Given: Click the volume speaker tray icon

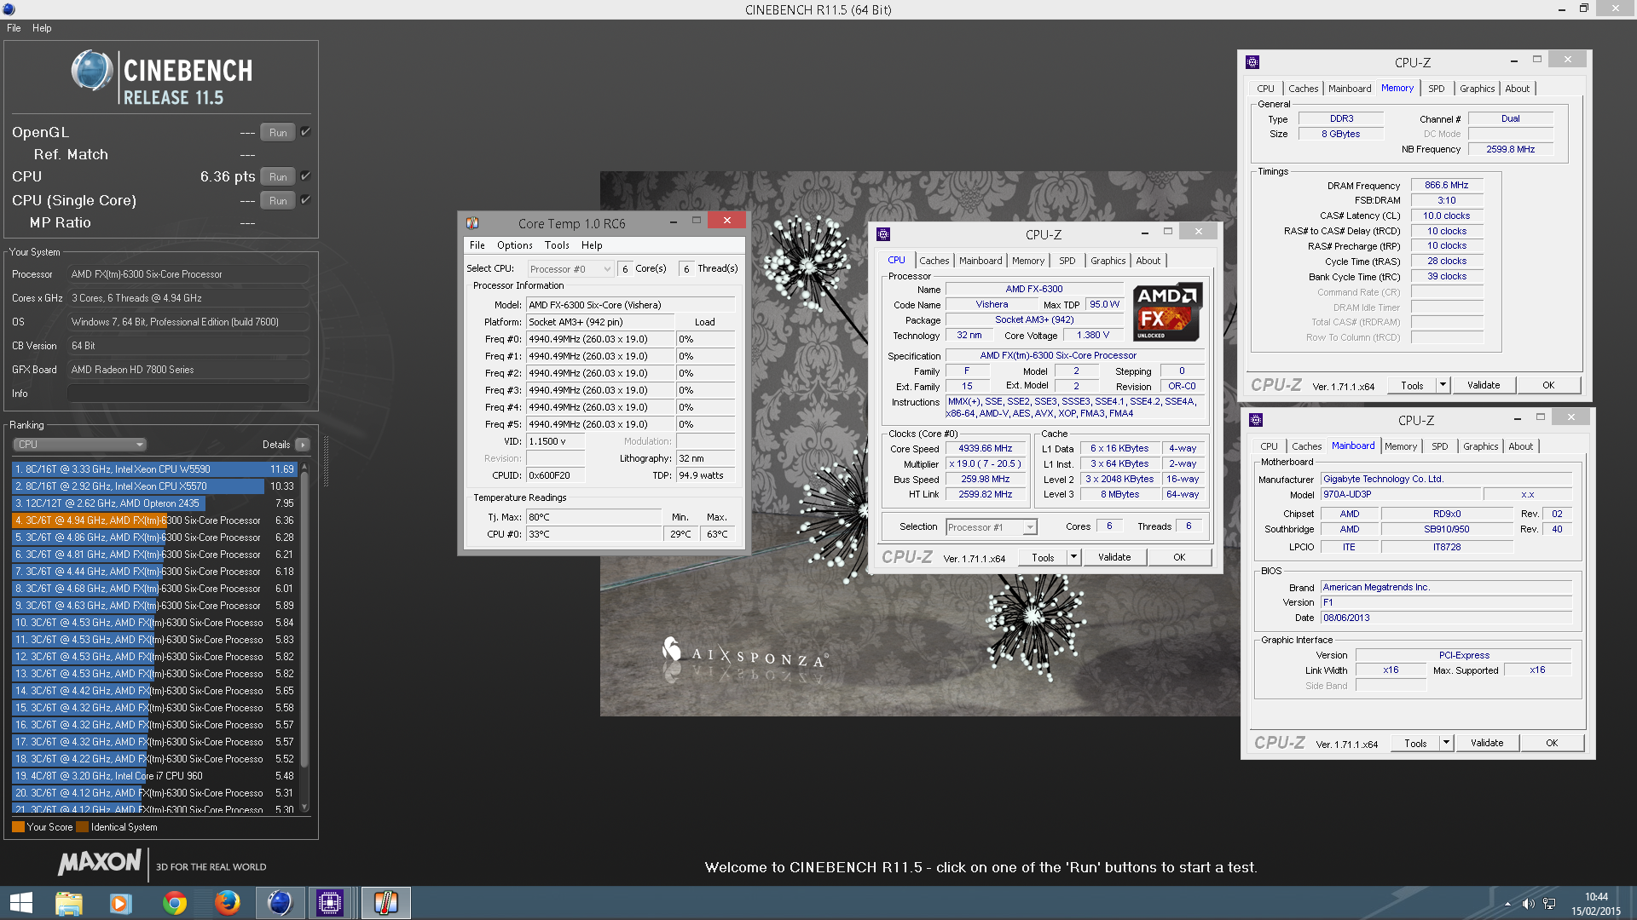Looking at the screenshot, I should coord(1528,904).
